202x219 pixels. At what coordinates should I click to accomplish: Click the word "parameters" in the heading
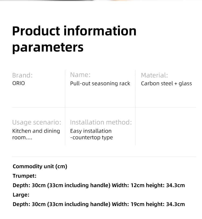(x=48, y=47)
